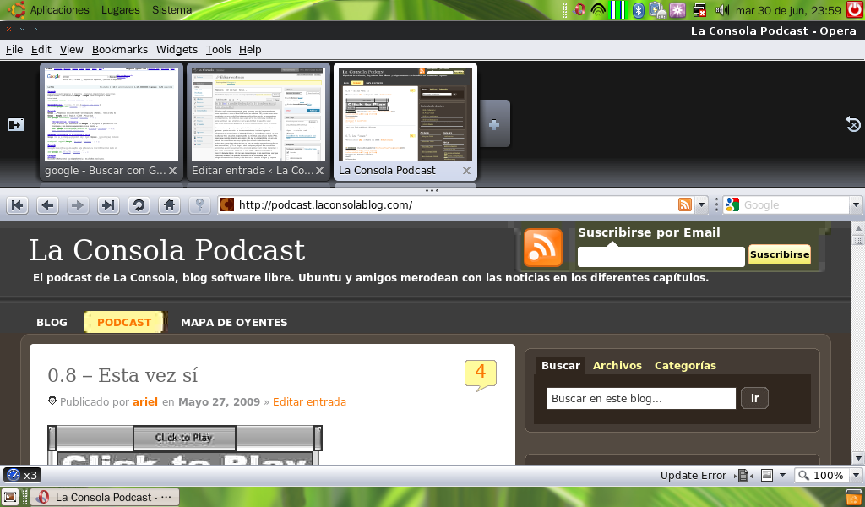Open the 100% zoom level dropdown

(x=856, y=475)
